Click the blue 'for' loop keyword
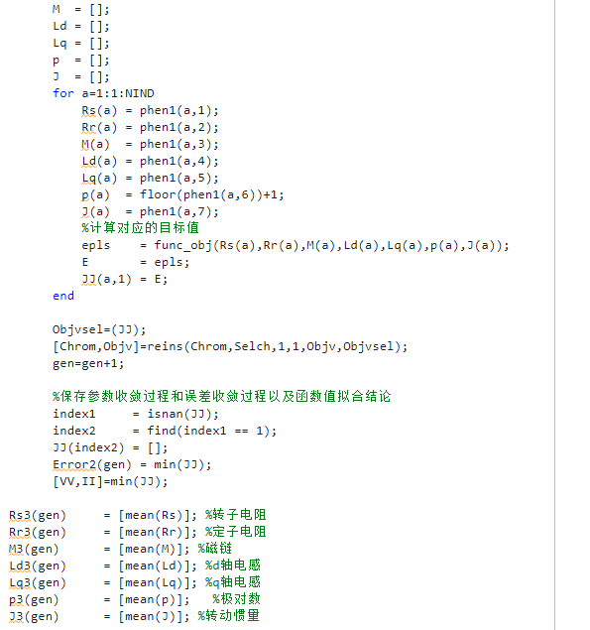 (x=63, y=93)
